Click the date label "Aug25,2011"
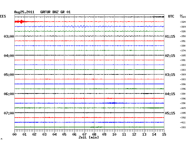The image size is (187, 142). 24,12
